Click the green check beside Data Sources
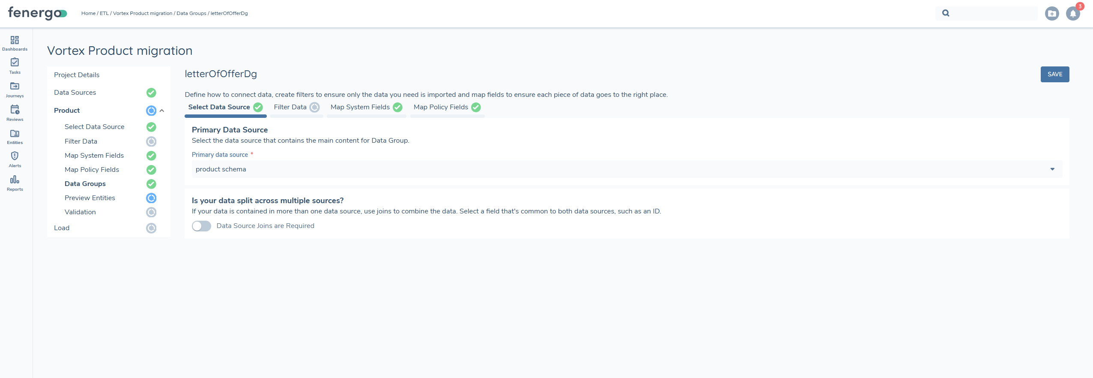 (151, 93)
